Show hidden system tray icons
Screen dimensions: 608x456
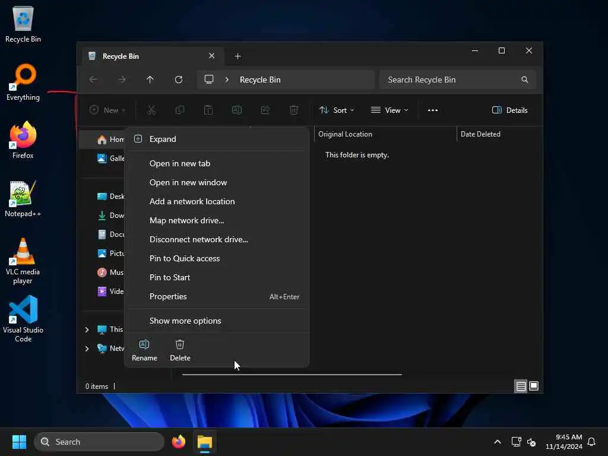tap(498, 442)
